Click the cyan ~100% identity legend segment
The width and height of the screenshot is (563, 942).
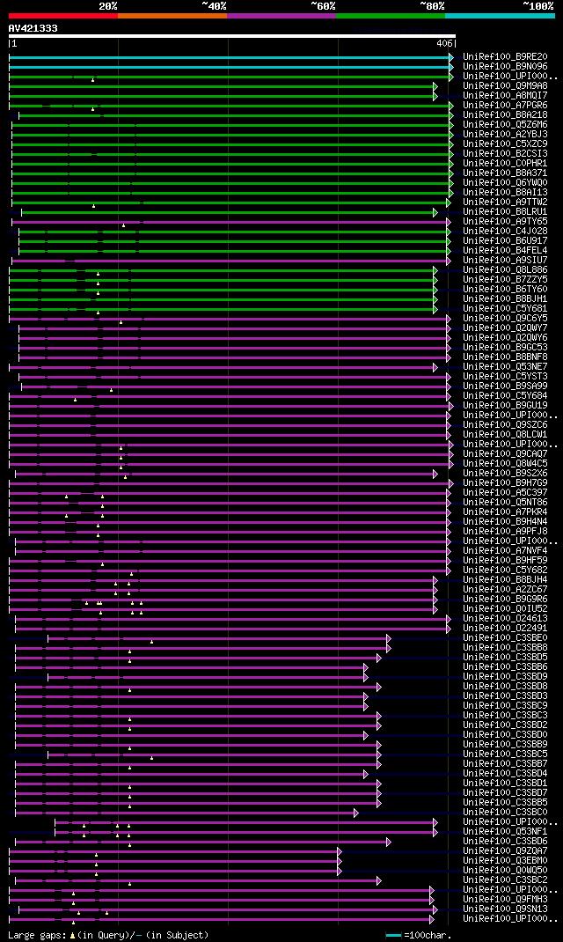[500, 16]
